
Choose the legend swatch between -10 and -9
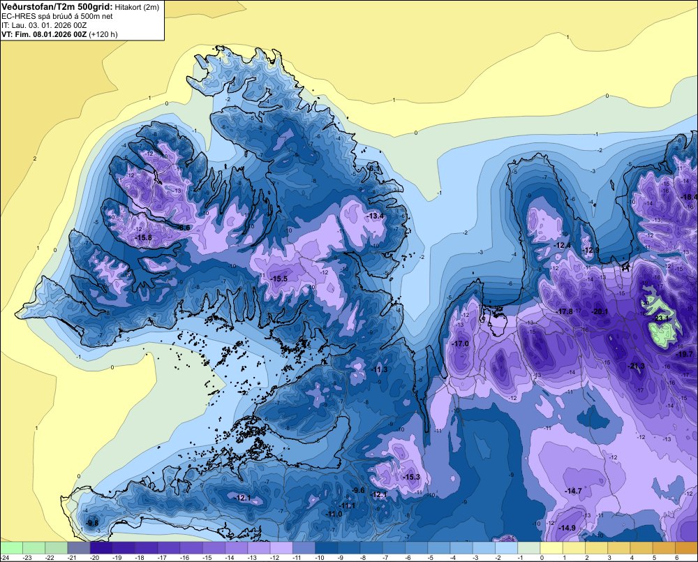click(326, 547)
